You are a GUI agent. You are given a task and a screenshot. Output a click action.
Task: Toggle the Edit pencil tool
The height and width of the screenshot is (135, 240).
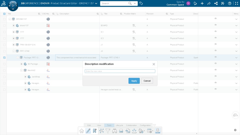[x=88, y=131]
